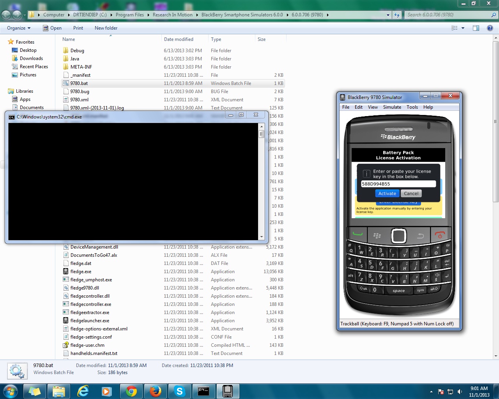Image resolution: width=499 pixels, height=399 pixels.
Task: Open address bar previous locations dropdown
Action: pyautogui.click(x=388, y=15)
